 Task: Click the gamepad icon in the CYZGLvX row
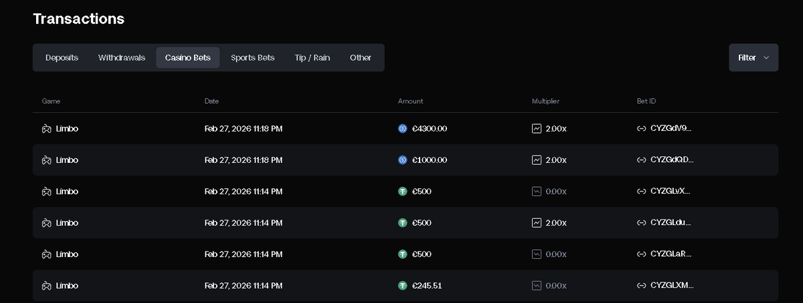point(47,192)
